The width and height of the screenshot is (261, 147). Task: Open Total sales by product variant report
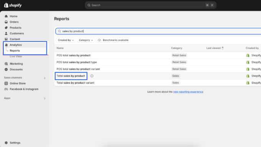click(x=75, y=83)
